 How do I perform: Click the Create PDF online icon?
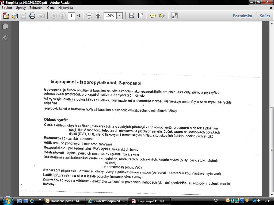[6, 16]
